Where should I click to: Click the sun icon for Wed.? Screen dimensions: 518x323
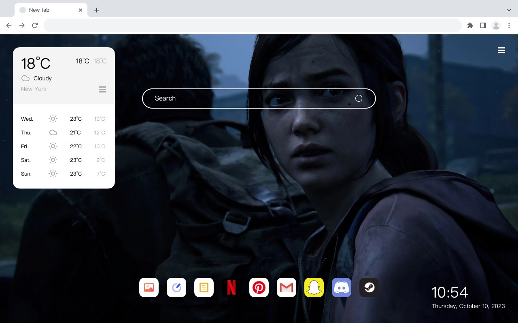[53, 119]
